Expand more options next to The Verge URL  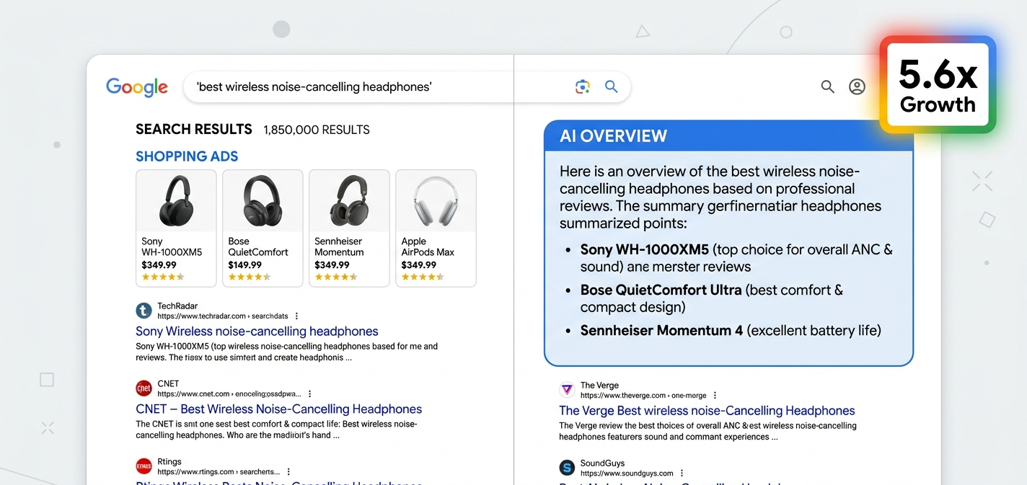click(x=715, y=396)
